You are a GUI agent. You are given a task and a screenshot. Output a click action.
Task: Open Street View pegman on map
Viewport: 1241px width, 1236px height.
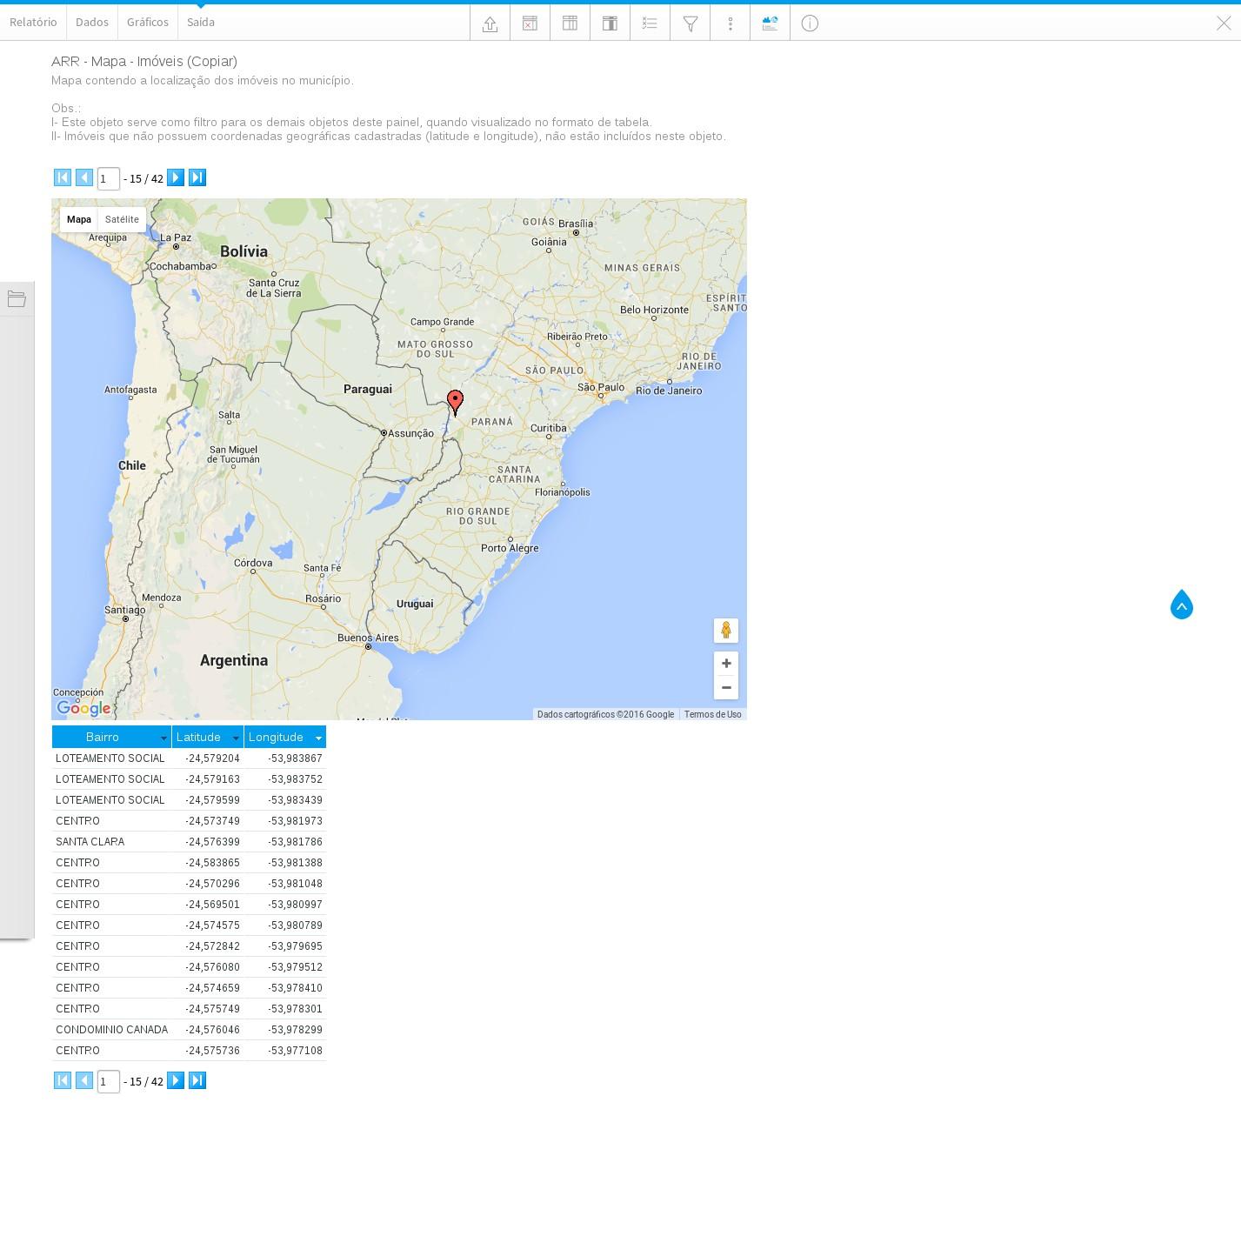point(726,630)
